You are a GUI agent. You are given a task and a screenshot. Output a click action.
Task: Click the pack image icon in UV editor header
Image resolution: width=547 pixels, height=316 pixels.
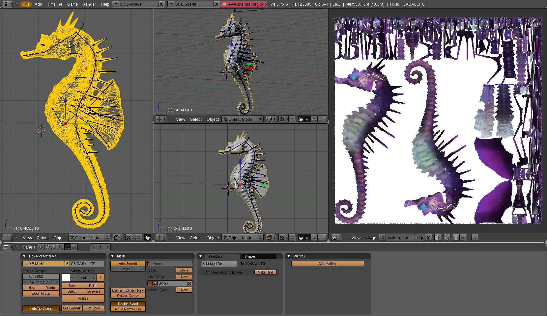click(x=438, y=238)
